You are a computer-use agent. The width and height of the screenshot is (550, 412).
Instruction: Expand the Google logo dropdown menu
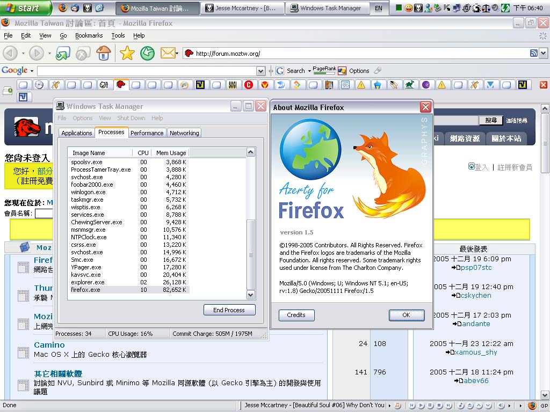tap(32, 71)
